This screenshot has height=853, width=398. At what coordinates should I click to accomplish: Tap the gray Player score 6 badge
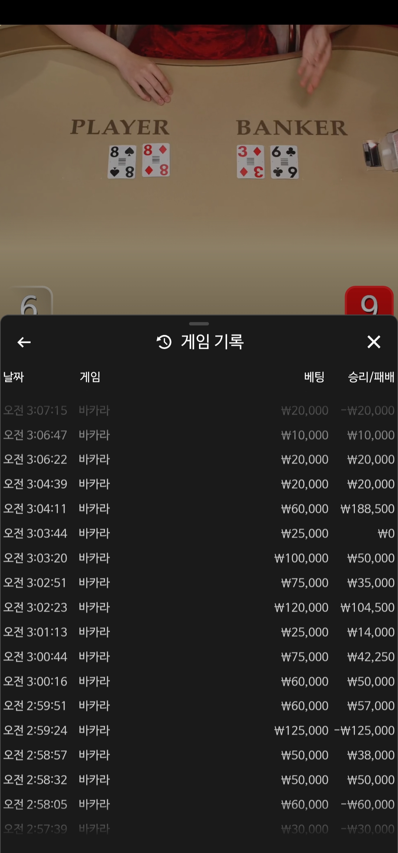29,301
